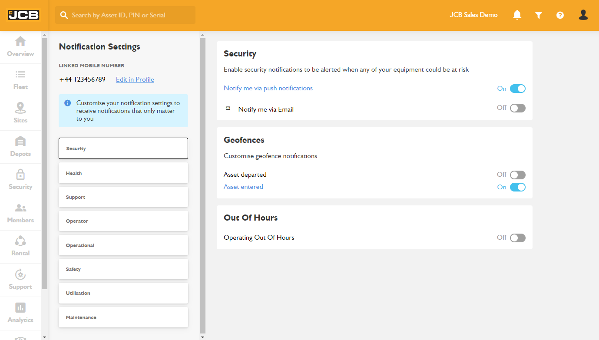
Task: Open Rental in sidebar
Action: coord(20,247)
